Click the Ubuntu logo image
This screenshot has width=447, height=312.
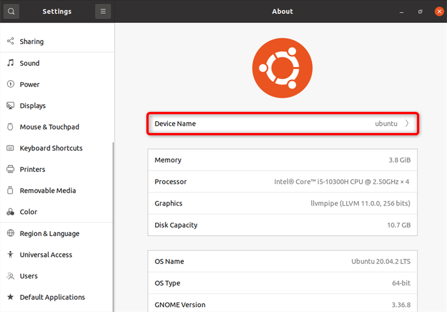(282, 68)
